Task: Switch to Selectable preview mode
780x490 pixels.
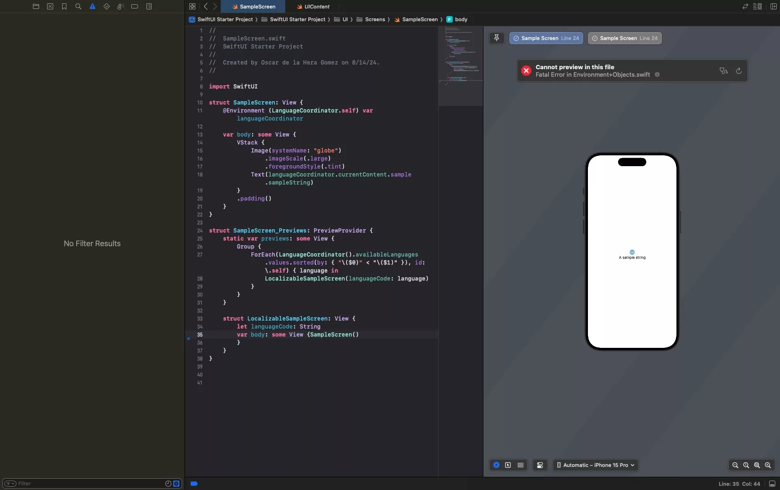Action: point(508,465)
